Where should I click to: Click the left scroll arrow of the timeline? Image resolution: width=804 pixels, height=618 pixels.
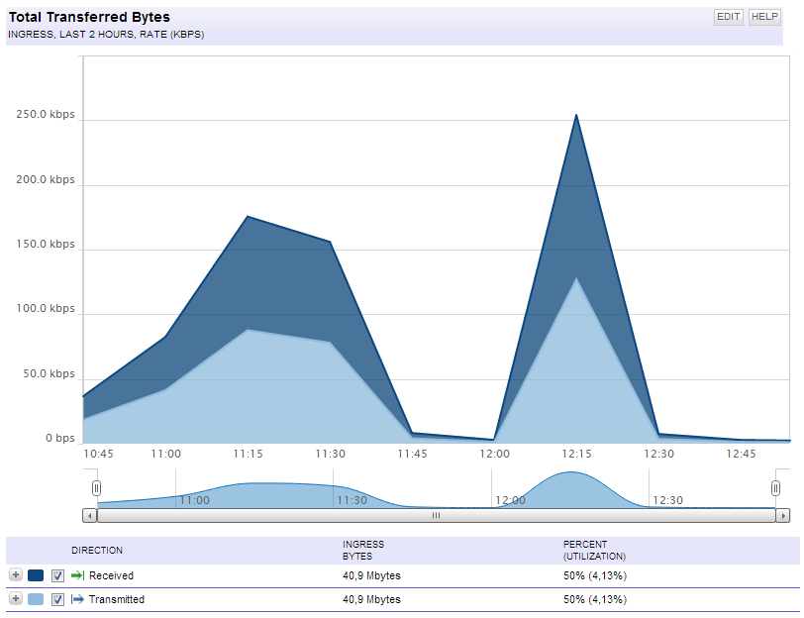[90, 515]
